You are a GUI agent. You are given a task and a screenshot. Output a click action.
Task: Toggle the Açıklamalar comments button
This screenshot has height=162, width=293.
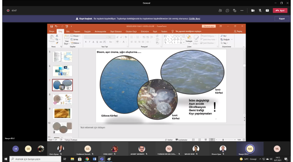coord(182,140)
